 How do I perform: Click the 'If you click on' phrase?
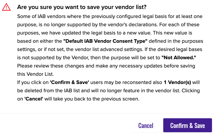[33, 82]
